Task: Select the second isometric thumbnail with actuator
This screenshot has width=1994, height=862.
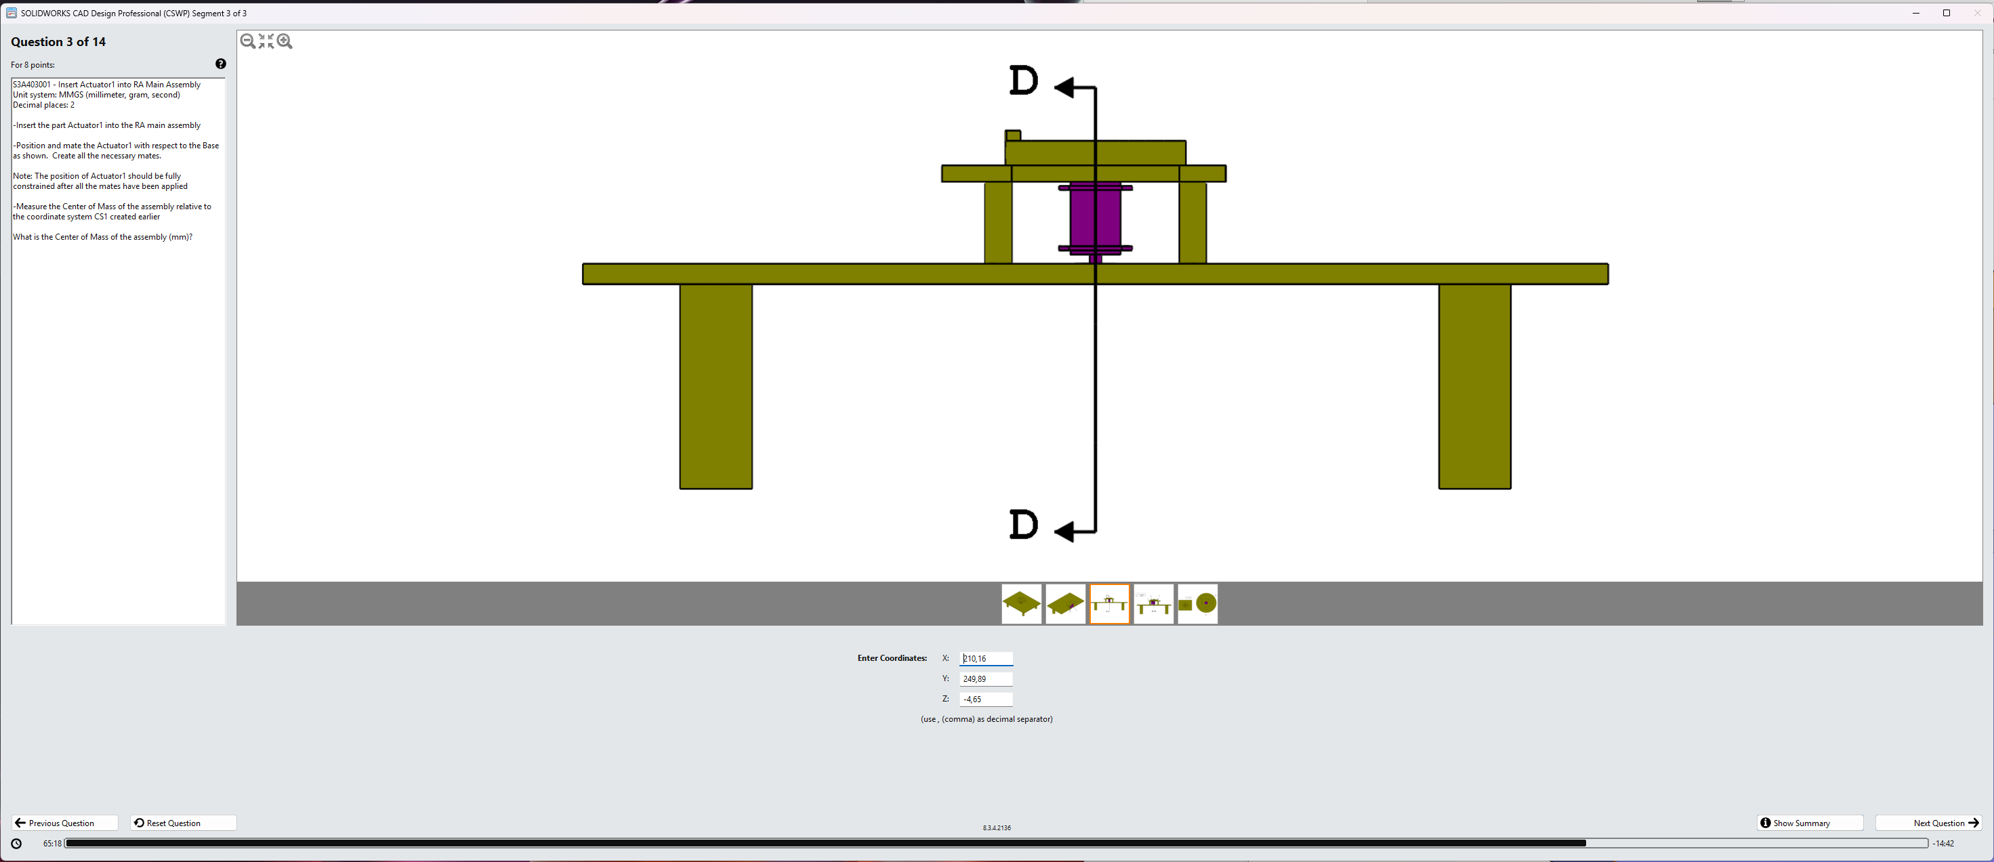Action: pos(1065,603)
